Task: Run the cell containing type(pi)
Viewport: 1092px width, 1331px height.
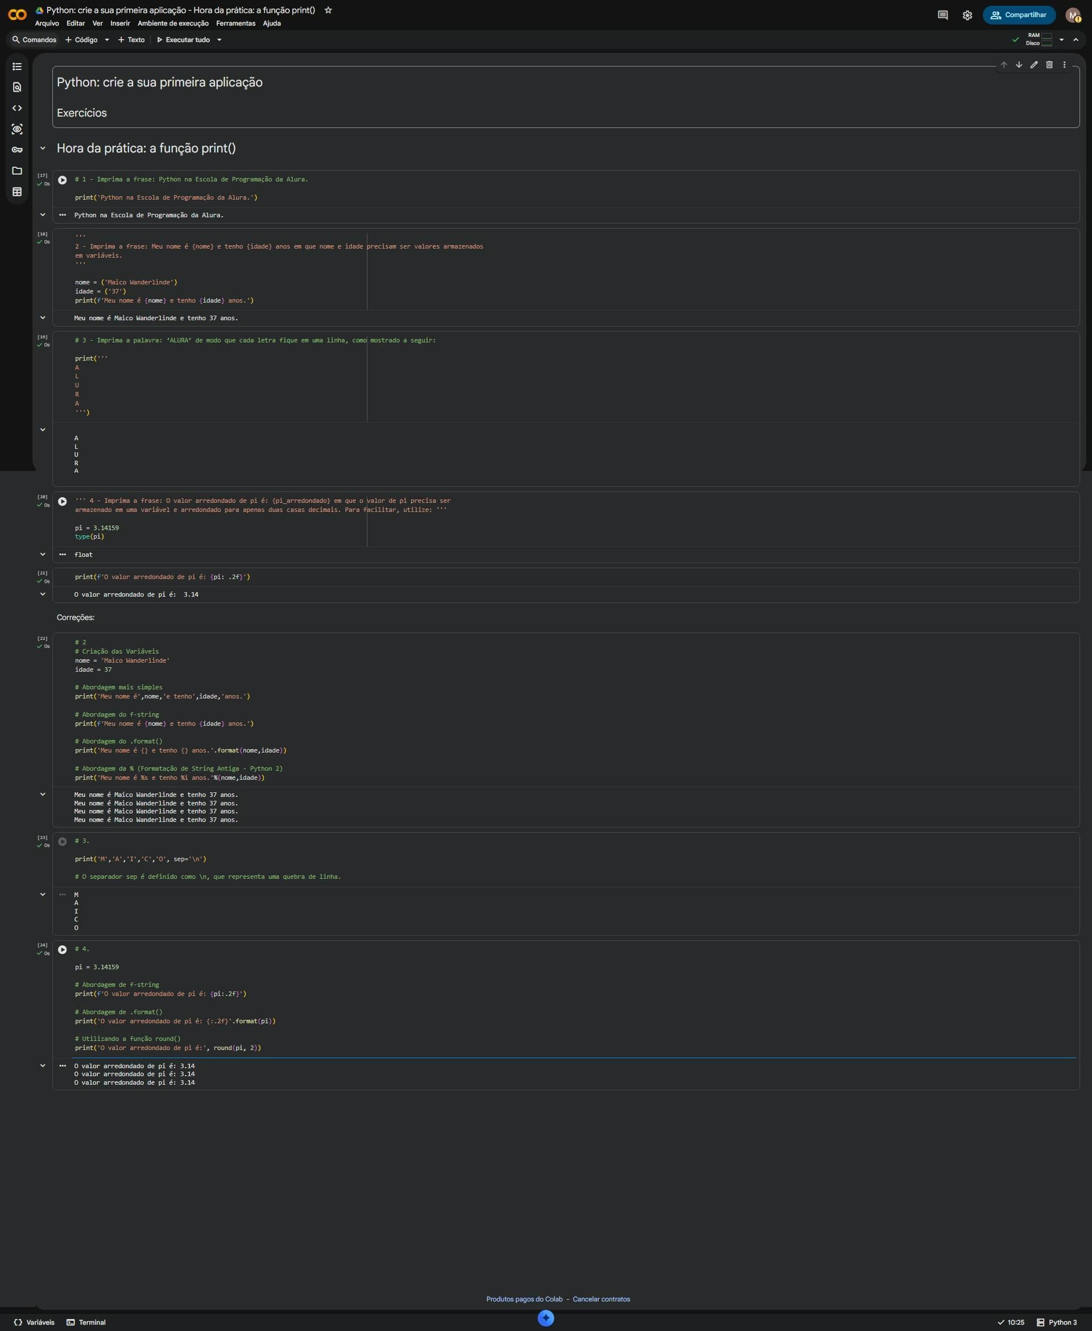Action: tap(62, 501)
